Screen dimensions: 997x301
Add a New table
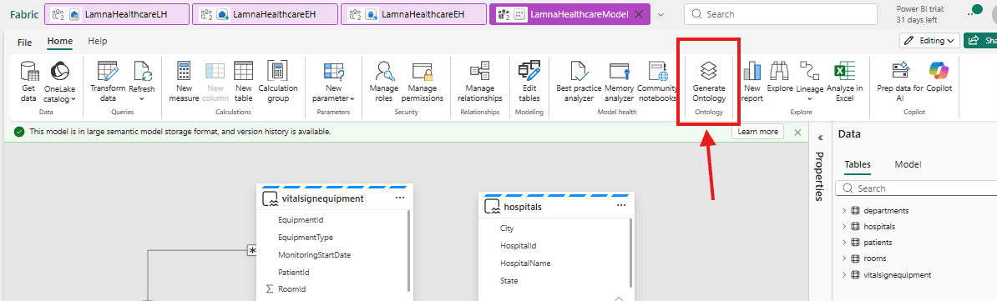[x=244, y=81]
